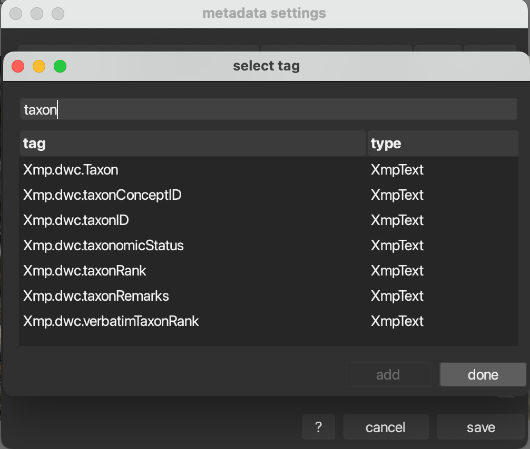The height and width of the screenshot is (449, 530).
Task: Choose Xmp.dwc.taxonID from the list
Action: click(x=268, y=220)
